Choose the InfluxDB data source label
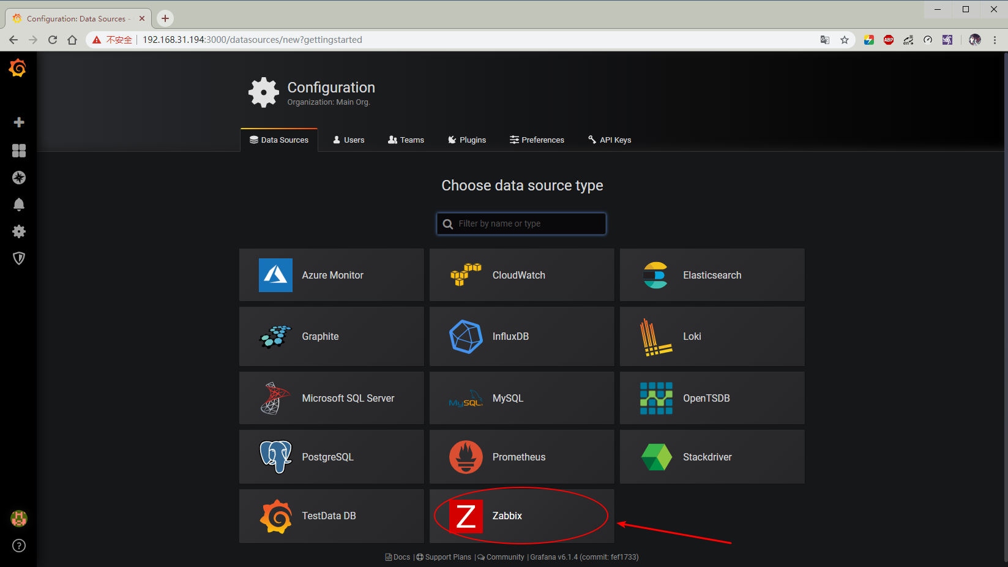The height and width of the screenshot is (567, 1008). pos(510,337)
